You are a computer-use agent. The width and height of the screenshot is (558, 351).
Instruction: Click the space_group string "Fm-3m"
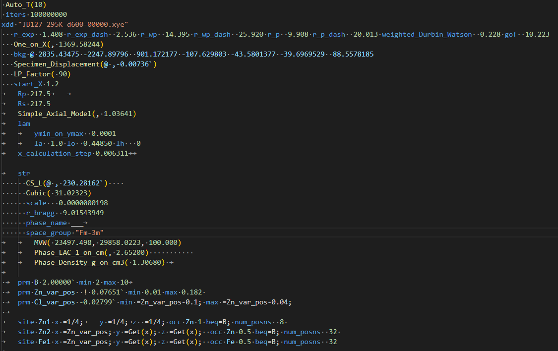(x=89, y=233)
